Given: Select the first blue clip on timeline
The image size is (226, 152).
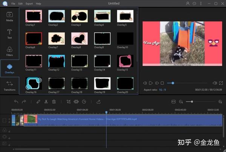Looking at the screenshot, I should pos(14,120).
